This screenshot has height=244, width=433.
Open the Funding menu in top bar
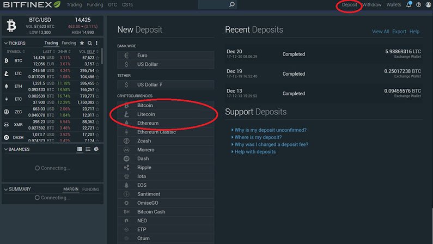(95, 5)
